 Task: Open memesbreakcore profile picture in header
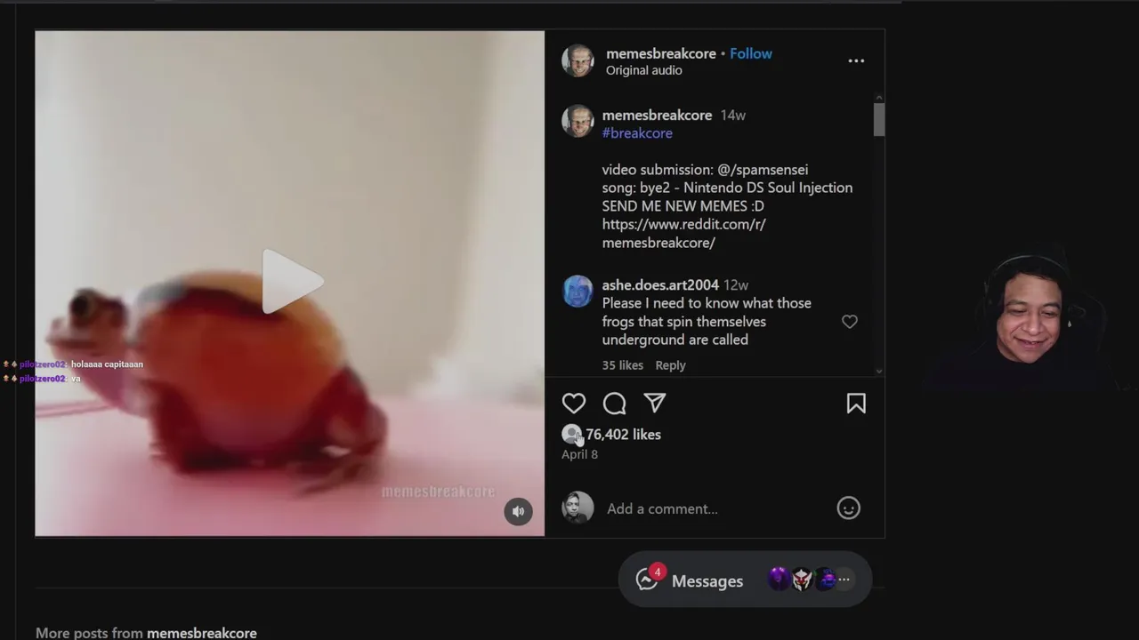click(578, 61)
